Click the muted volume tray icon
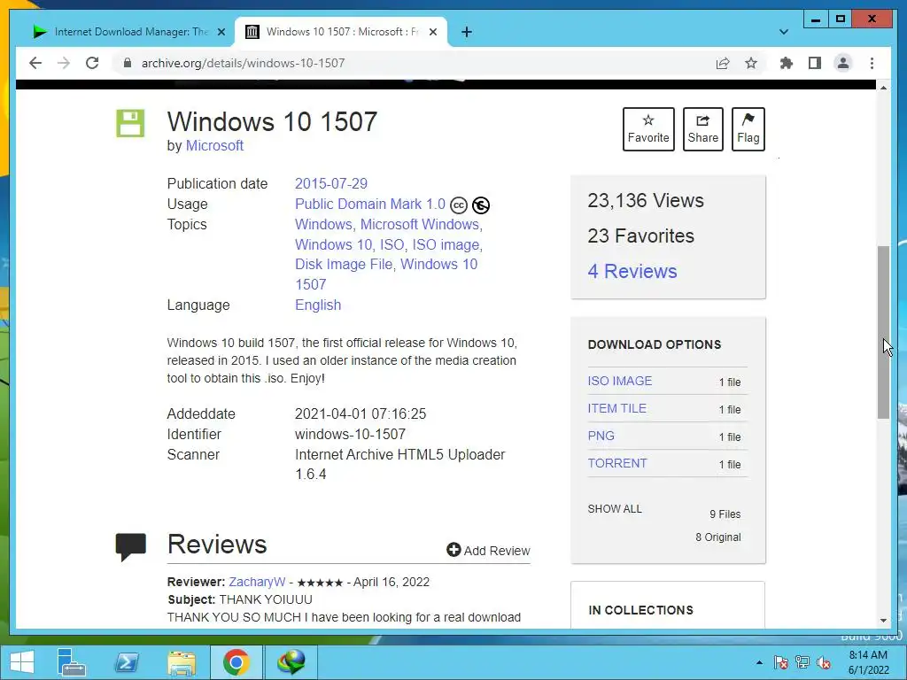This screenshot has width=907, height=680. 824,662
